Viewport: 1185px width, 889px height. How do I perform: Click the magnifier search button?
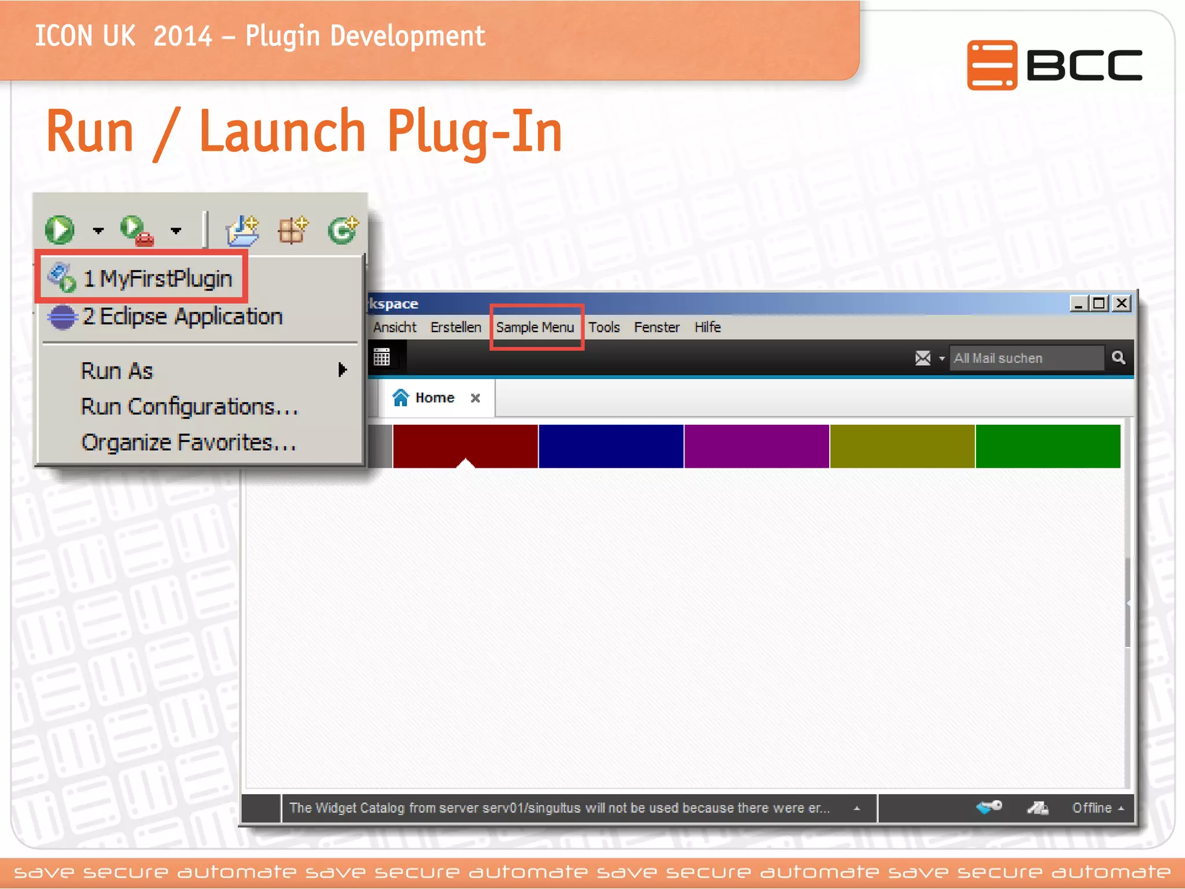pos(1118,358)
